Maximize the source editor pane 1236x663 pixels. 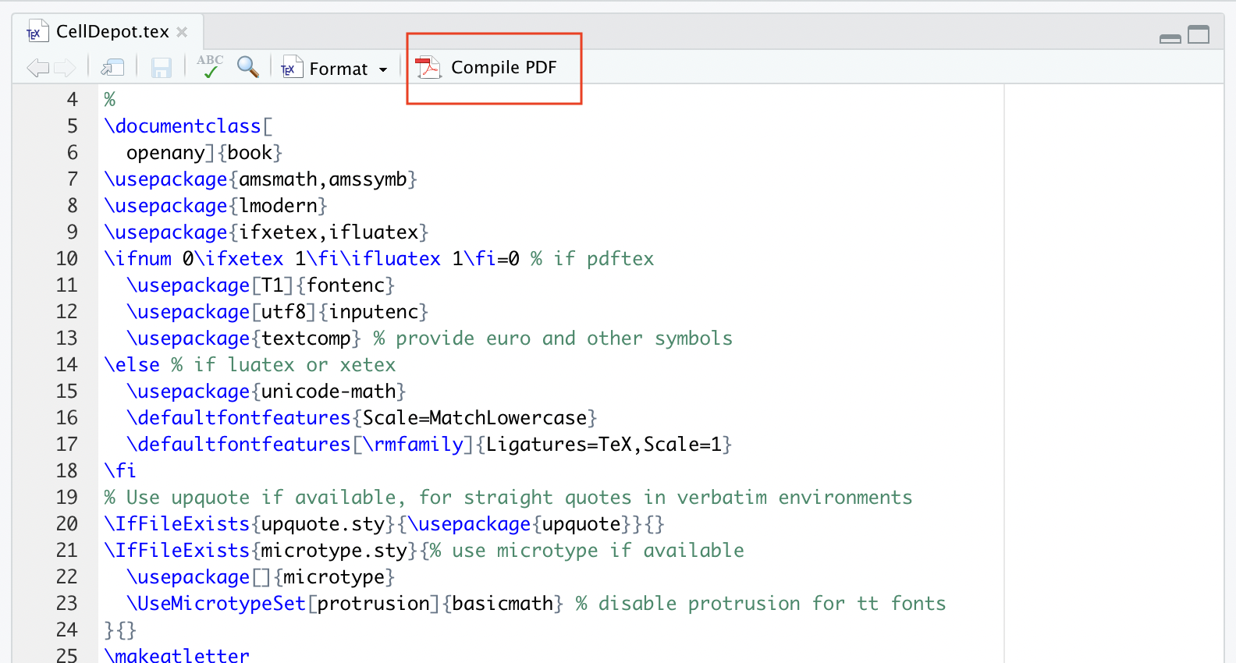(x=1199, y=35)
